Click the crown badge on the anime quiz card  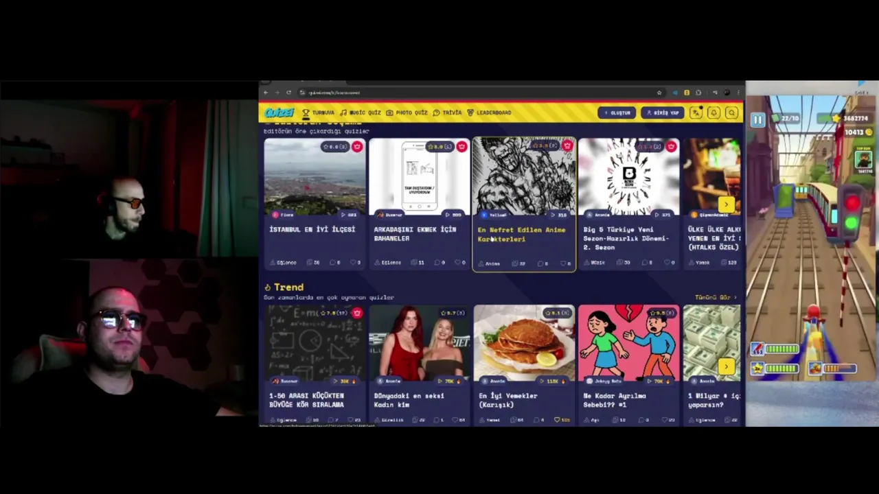[567, 146]
